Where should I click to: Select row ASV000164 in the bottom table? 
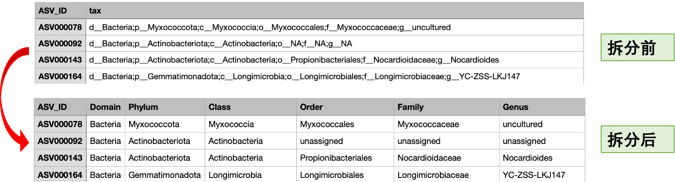[60, 175]
